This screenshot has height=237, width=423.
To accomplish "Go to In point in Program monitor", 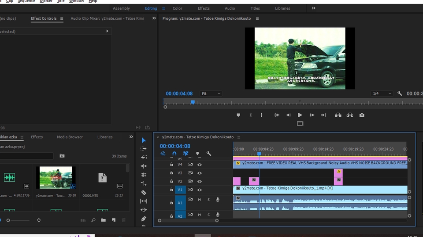I will click(277, 115).
